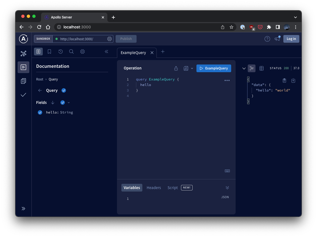The width and height of the screenshot is (317, 237).
Task: Open the announcements megaphone icon
Action: (277, 39)
